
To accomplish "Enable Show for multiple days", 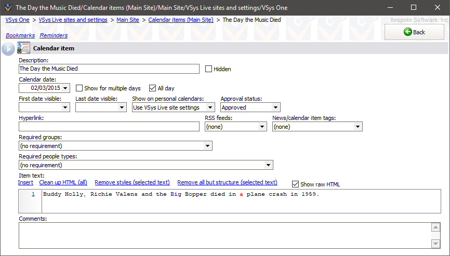I will coord(80,88).
